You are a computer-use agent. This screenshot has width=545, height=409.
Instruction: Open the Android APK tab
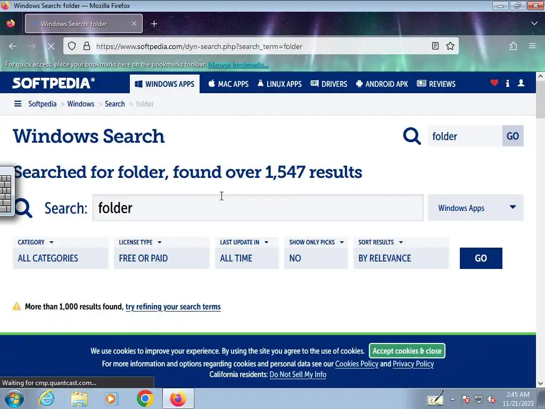click(382, 84)
